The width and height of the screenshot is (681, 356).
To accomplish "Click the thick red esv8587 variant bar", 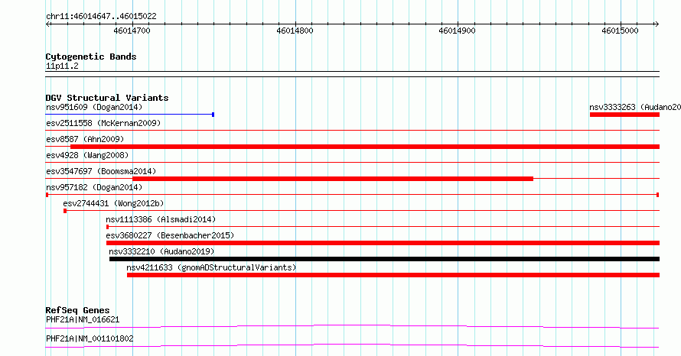I will click(365, 147).
